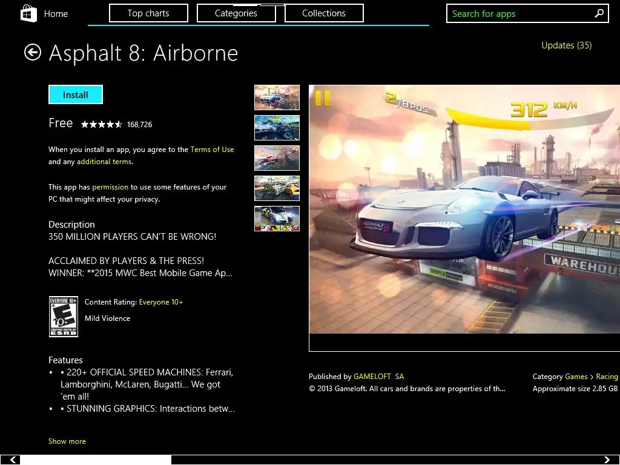Select the fourth screenshot thumbnail with yellow car
This screenshot has width=620, height=465.
[277, 188]
